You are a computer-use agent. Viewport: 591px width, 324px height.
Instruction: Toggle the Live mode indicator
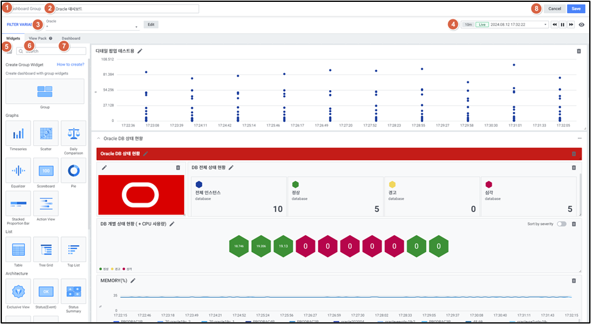click(482, 24)
